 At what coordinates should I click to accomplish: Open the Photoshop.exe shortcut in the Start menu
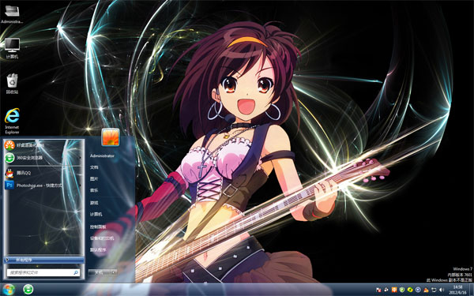(x=43, y=185)
